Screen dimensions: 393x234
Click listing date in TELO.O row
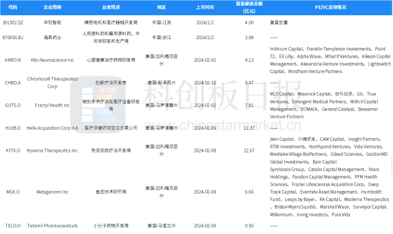(x=205, y=226)
